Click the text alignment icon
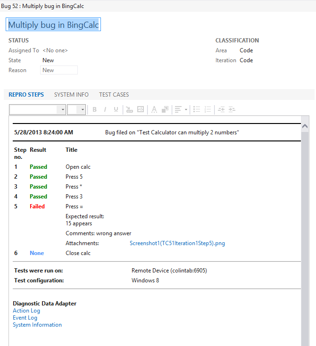Viewport: 316px width, 346px height. [178, 109]
